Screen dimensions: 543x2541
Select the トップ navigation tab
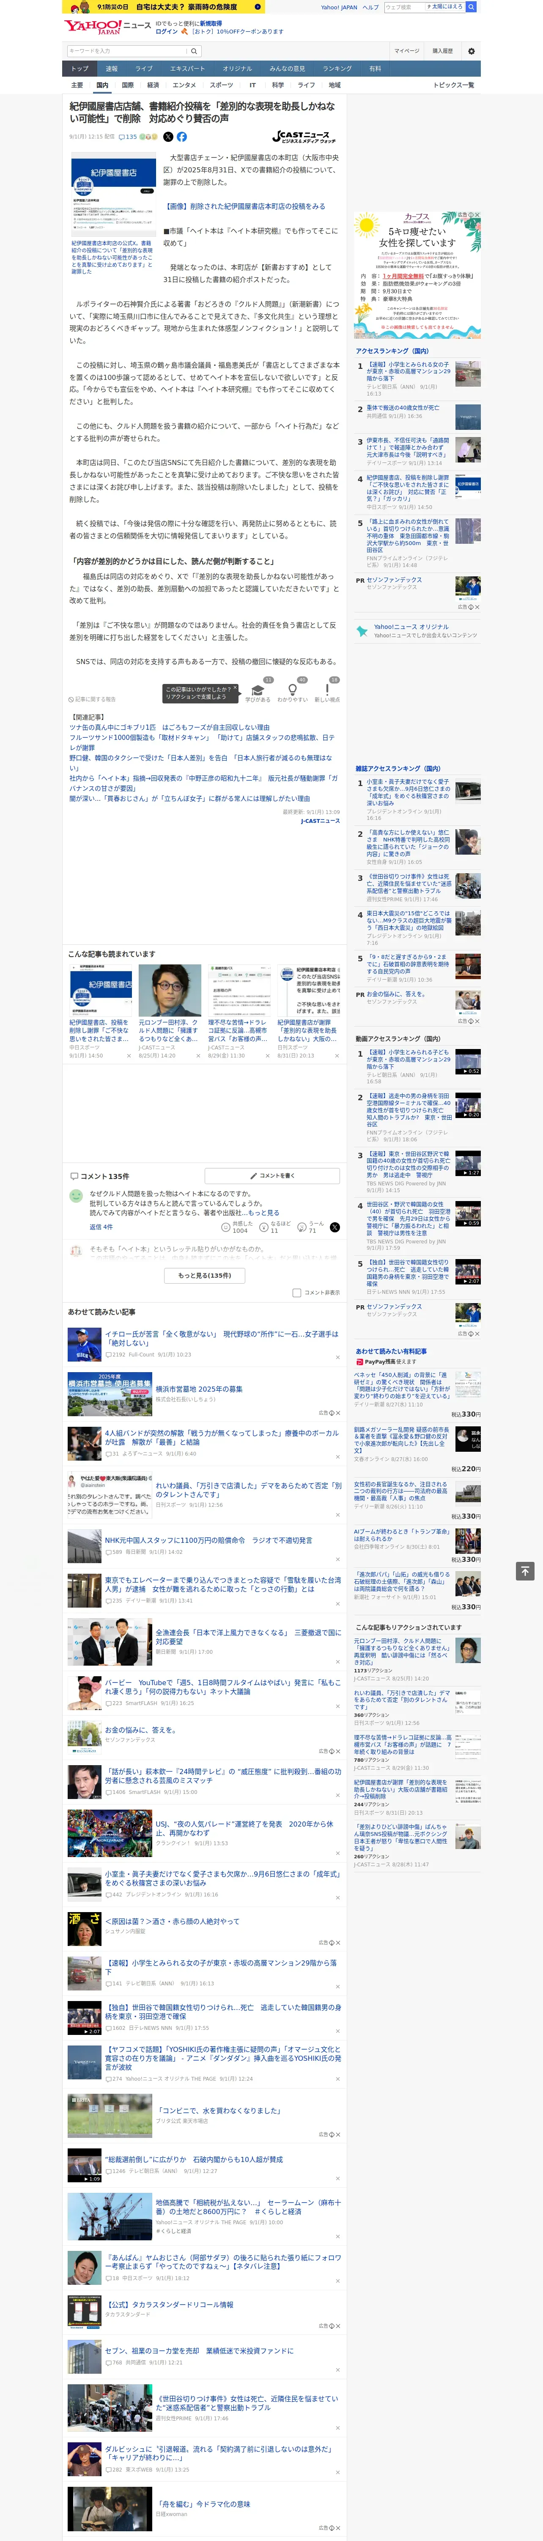click(x=80, y=69)
